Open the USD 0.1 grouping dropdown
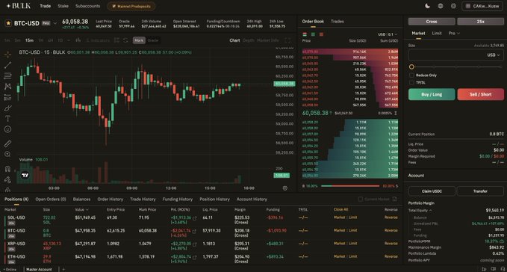Image resolution: width=507 pixels, height=272 pixels. coord(388,34)
